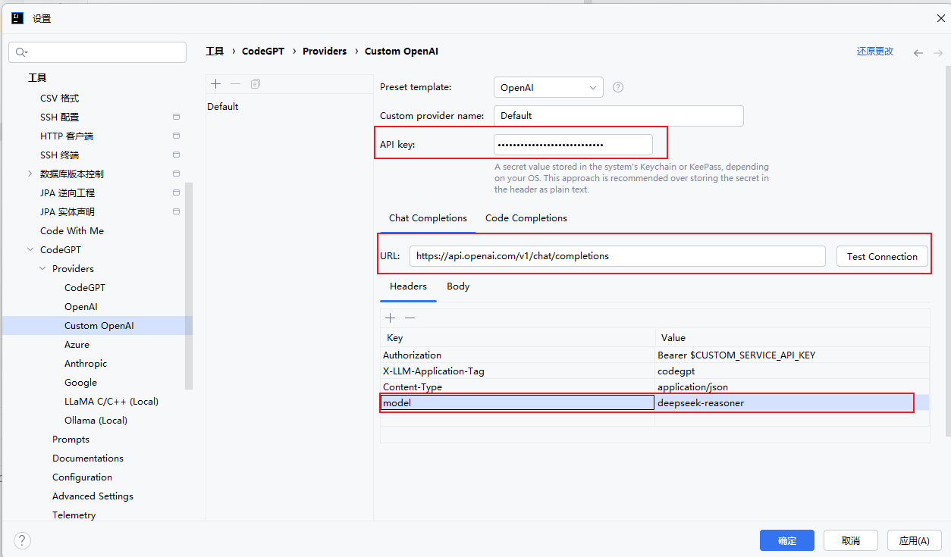This screenshot has height=557, width=951.
Task: Open Prompts settings page
Action: tap(71, 440)
